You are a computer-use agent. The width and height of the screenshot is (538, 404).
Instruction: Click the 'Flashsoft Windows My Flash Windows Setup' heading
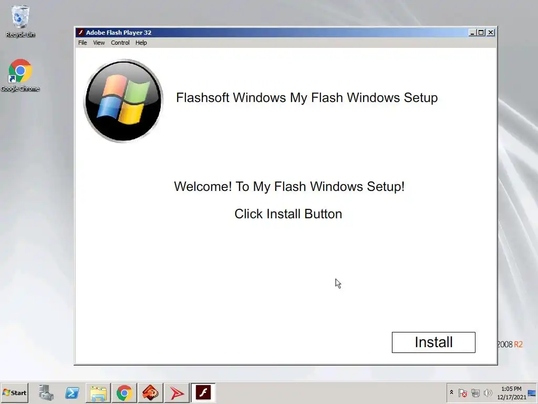307,97
